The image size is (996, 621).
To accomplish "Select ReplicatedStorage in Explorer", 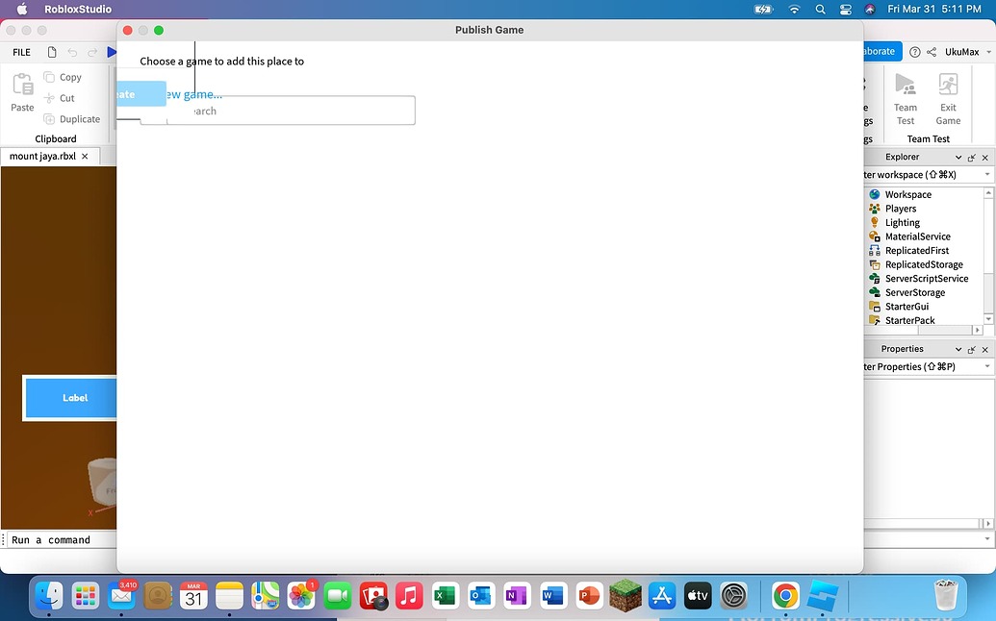I will [x=924, y=264].
